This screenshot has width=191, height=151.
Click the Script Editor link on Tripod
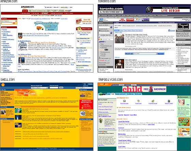(122, 147)
